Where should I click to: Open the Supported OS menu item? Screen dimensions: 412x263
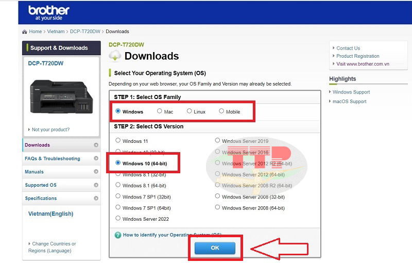pyautogui.click(x=61, y=185)
